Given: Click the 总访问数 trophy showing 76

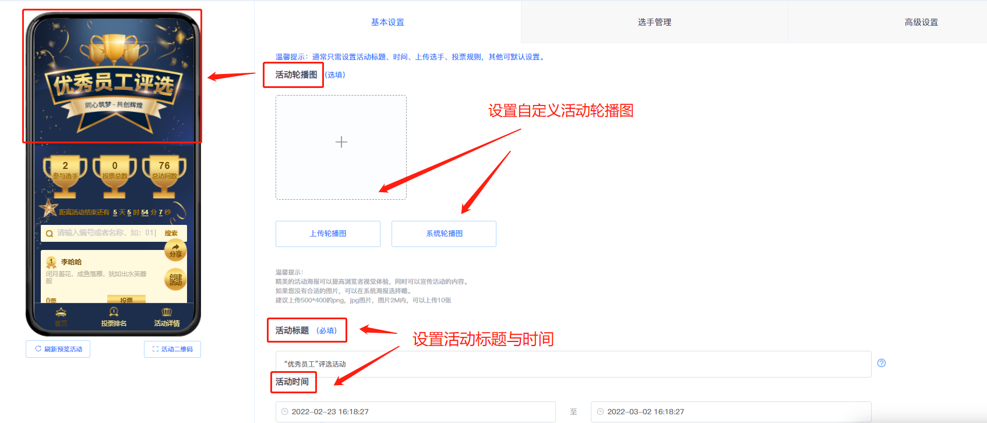Looking at the screenshot, I should tap(164, 173).
